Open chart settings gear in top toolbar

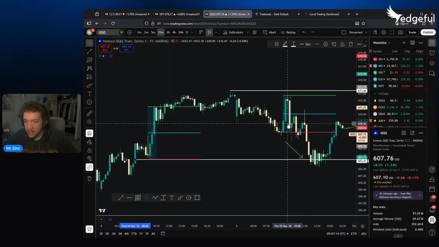click(384, 32)
